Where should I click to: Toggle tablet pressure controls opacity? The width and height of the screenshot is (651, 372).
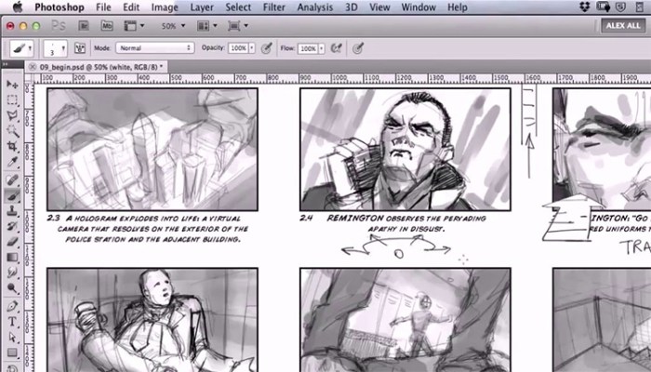coord(267,48)
